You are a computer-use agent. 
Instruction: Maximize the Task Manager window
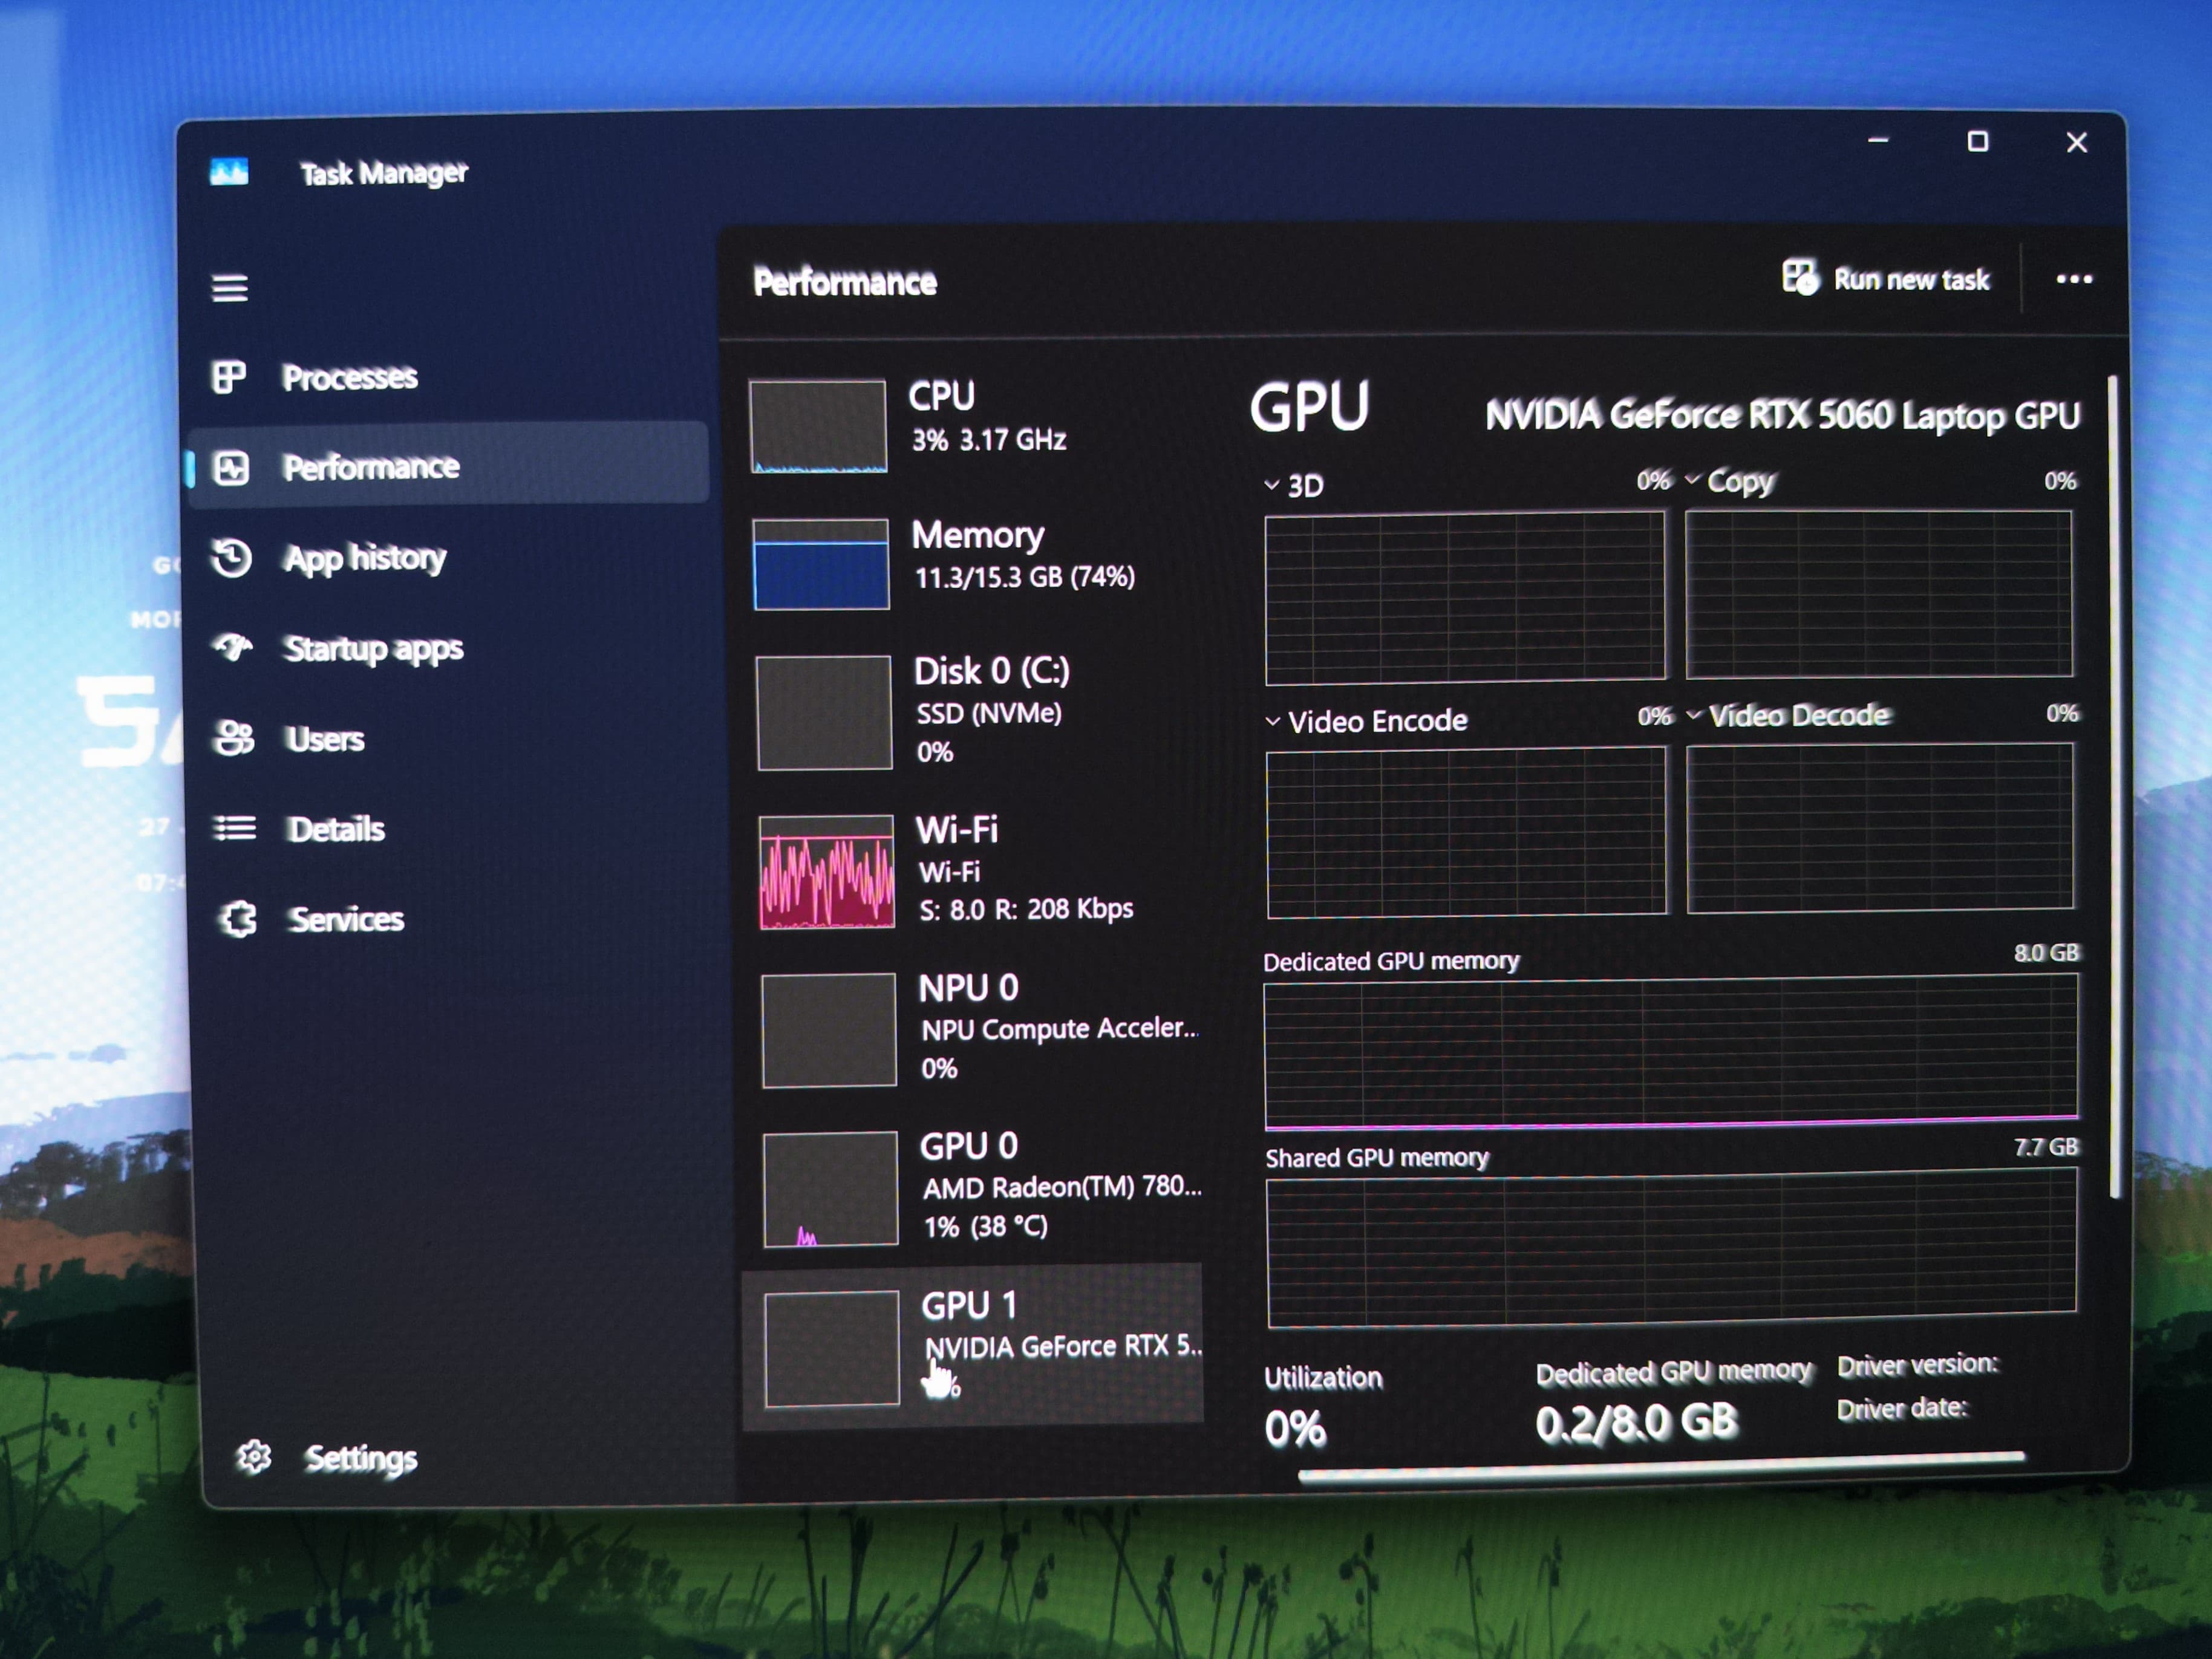1978,142
